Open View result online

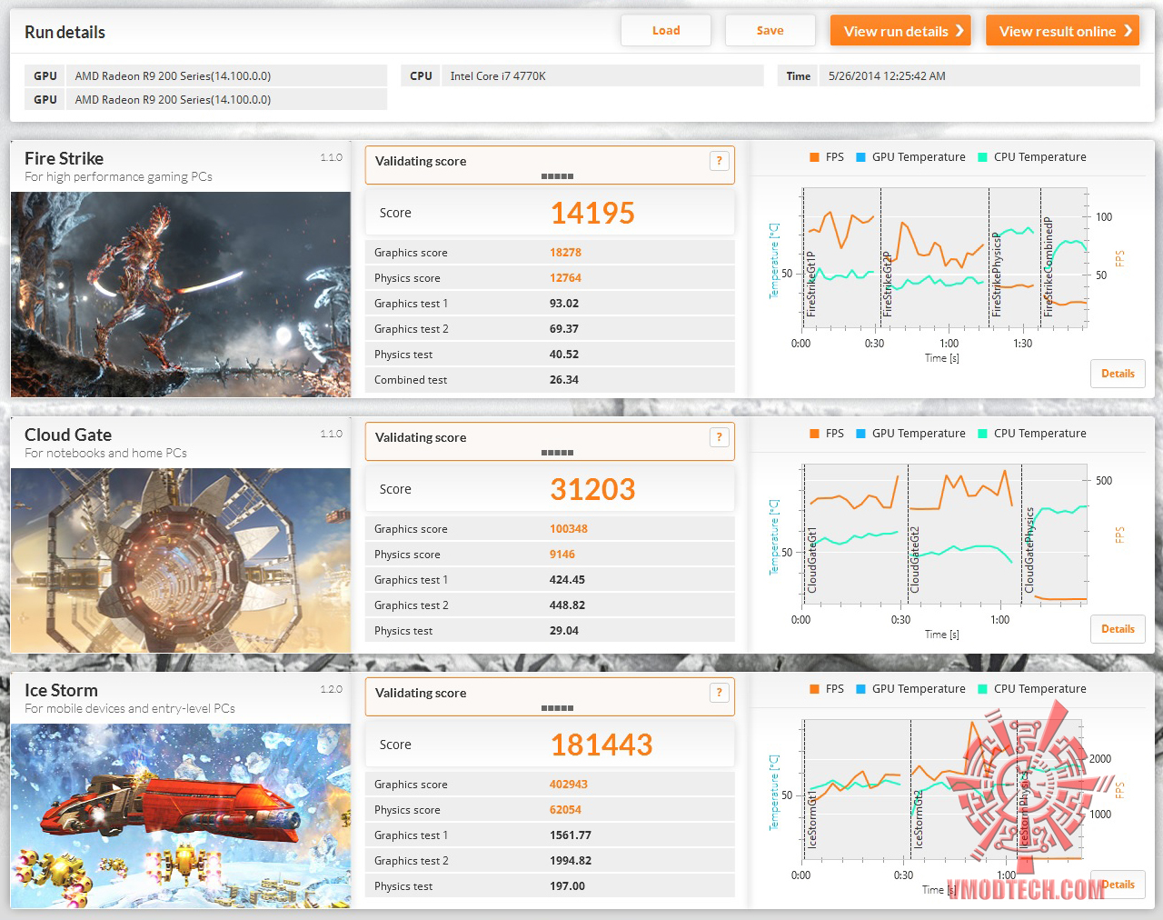[1062, 31]
